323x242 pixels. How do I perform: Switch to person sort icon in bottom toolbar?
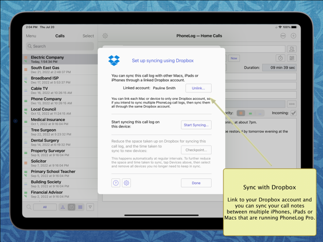(63, 207)
